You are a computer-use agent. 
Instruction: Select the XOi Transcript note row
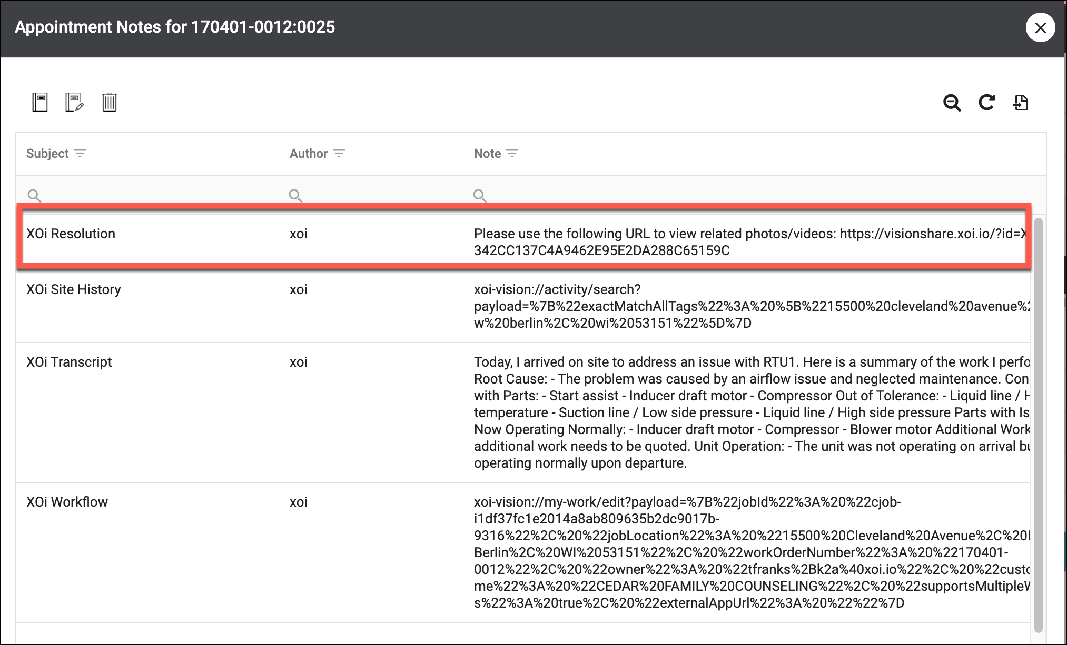coord(69,362)
